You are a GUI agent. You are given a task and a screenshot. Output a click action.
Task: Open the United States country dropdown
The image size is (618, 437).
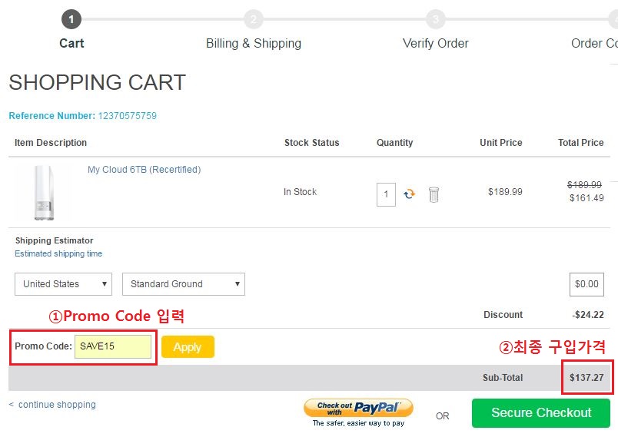coord(63,284)
